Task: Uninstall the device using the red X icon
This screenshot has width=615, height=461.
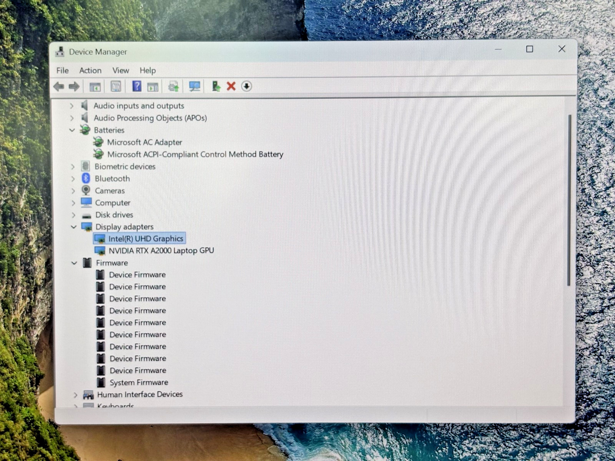Action: point(231,86)
